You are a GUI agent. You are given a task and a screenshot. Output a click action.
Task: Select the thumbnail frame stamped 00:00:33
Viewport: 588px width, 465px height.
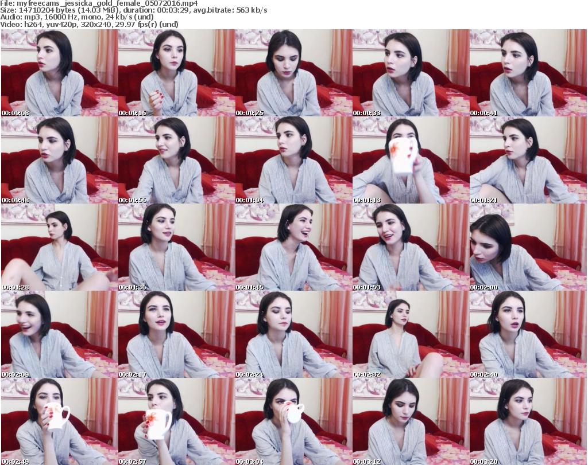coord(411,73)
